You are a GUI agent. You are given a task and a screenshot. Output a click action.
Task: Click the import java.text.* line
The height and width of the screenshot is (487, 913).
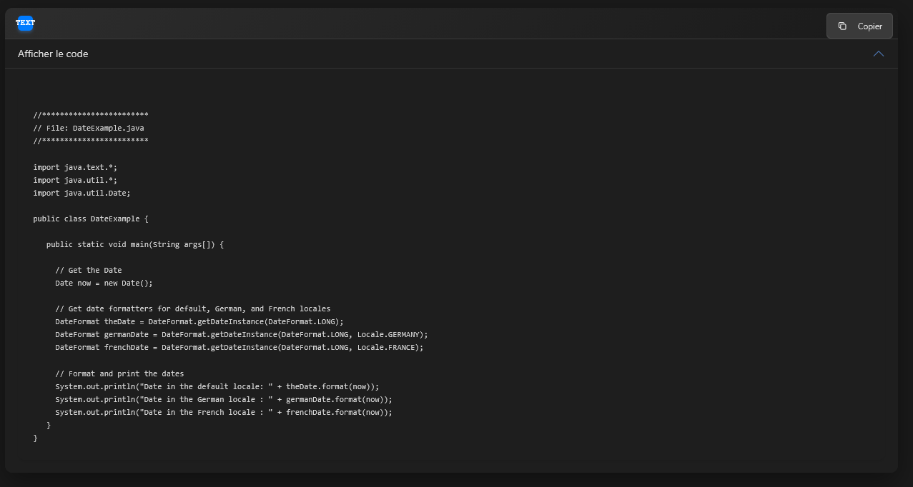(x=75, y=167)
